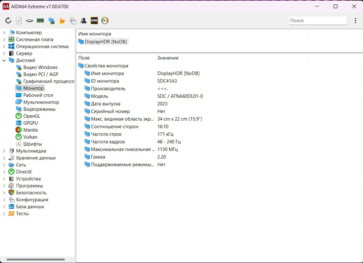Screen dimensions: 363x263
Task: Collapse the Дисплей tree node
Action: tap(4, 60)
